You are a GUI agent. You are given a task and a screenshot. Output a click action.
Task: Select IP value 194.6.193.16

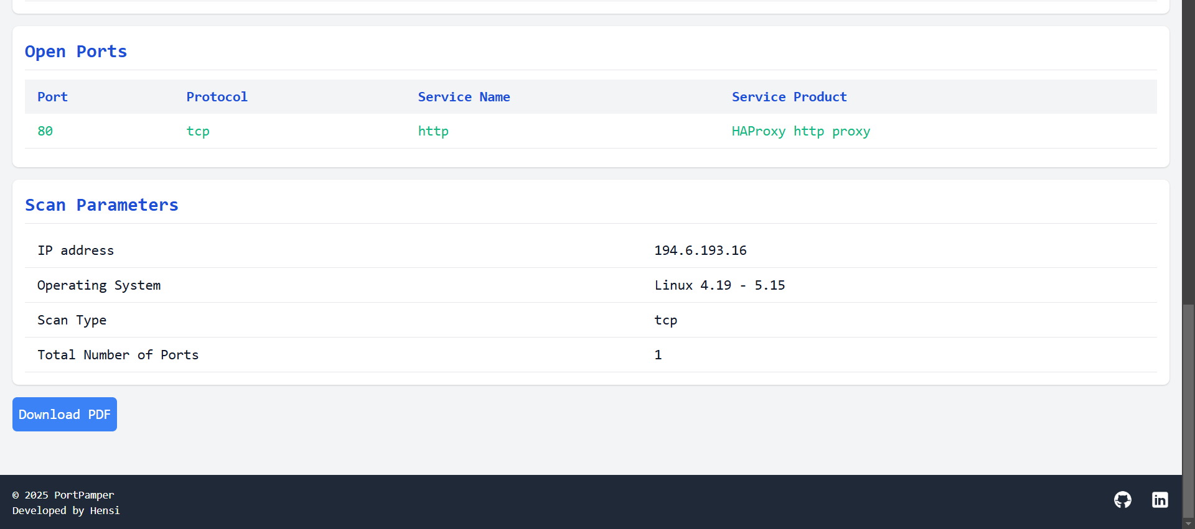click(700, 251)
